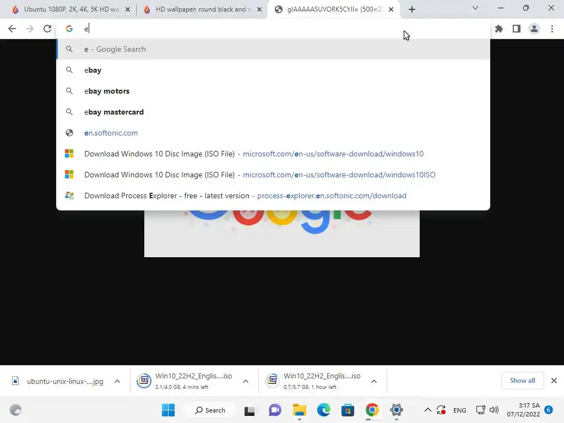The image size is (564, 423).
Task: Launch Microsoft Edge from the taskbar
Action: pos(324,410)
